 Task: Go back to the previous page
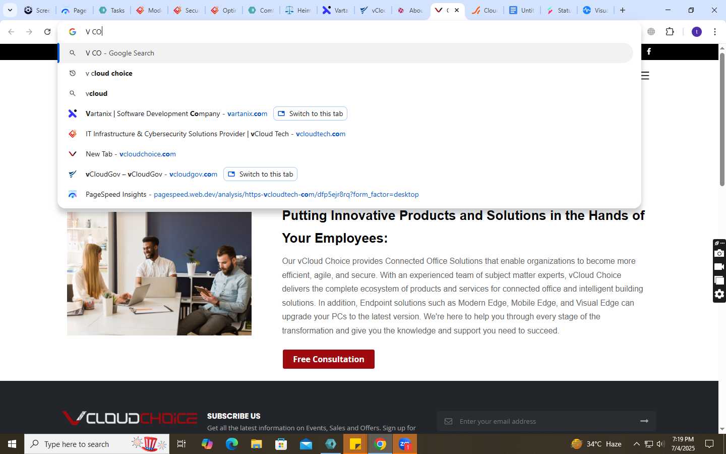pos(11,32)
